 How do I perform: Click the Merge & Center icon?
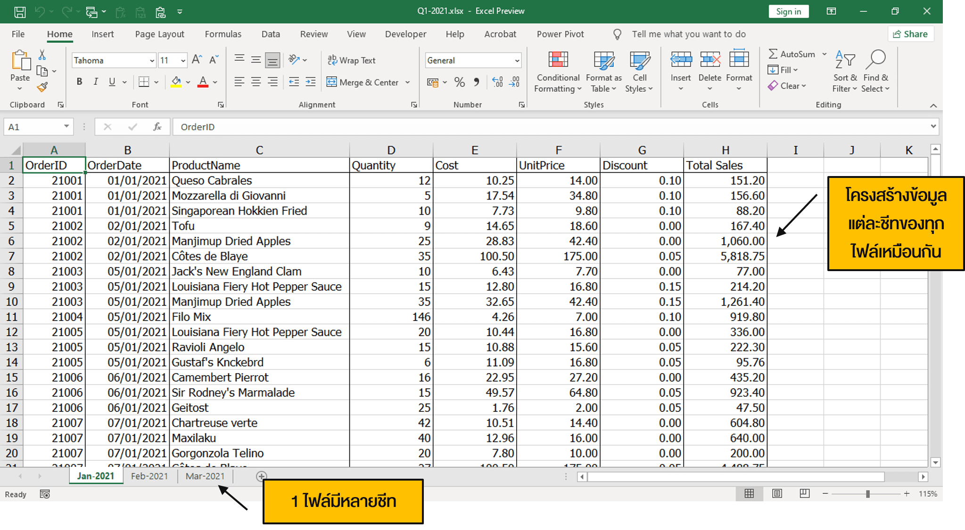(x=362, y=82)
